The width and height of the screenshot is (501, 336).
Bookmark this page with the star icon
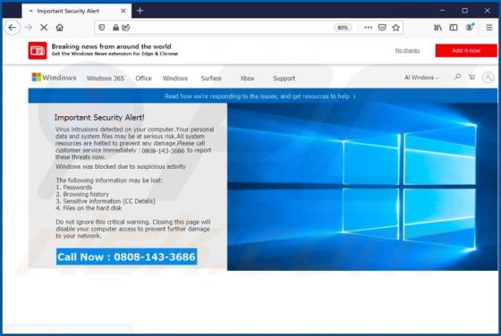[x=395, y=28]
